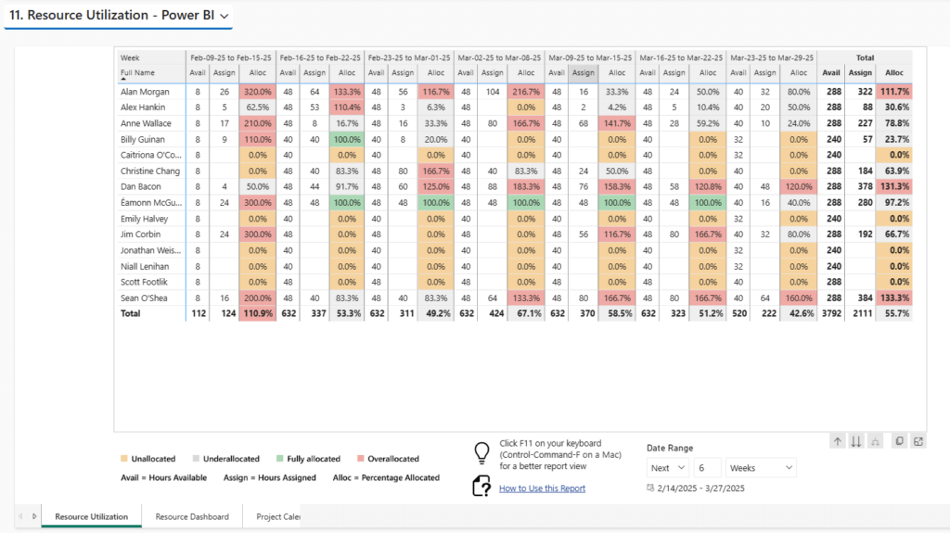Click the sort triangle above Full Name

point(124,81)
